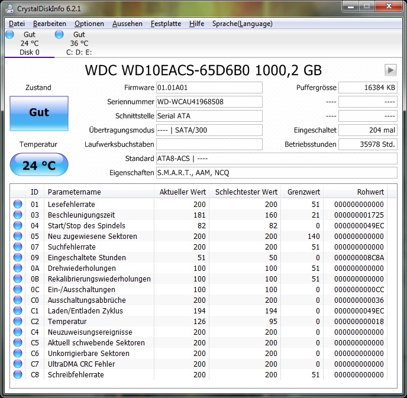Select the C: D: E: drive tab
Screen dimensions: 407x398
point(79,43)
